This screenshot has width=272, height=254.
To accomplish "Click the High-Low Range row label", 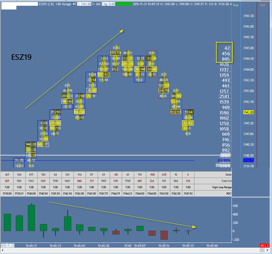I will pyautogui.click(x=222, y=187).
